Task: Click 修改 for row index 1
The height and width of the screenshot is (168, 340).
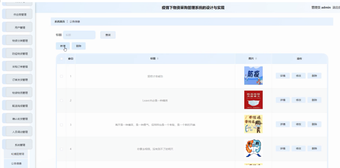Action: (299, 76)
